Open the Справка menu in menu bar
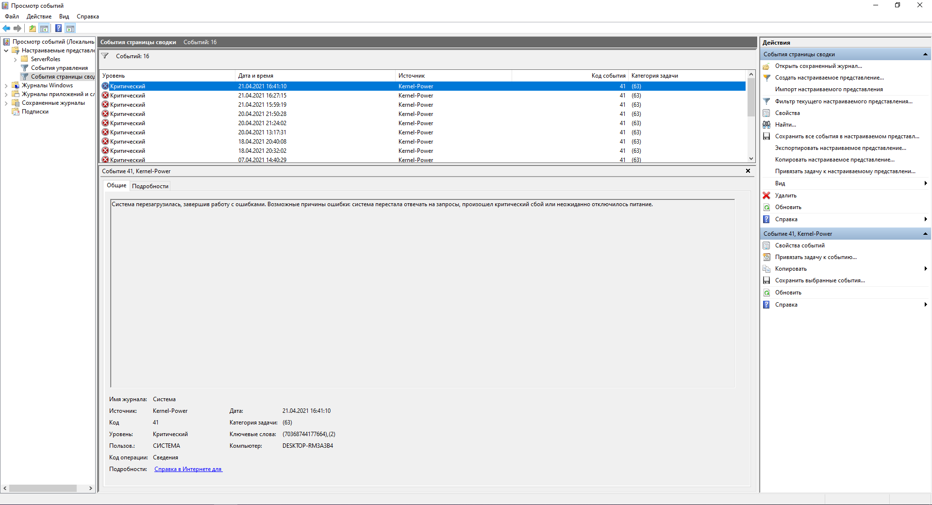Image resolution: width=932 pixels, height=505 pixels. (x=88, y=16)
